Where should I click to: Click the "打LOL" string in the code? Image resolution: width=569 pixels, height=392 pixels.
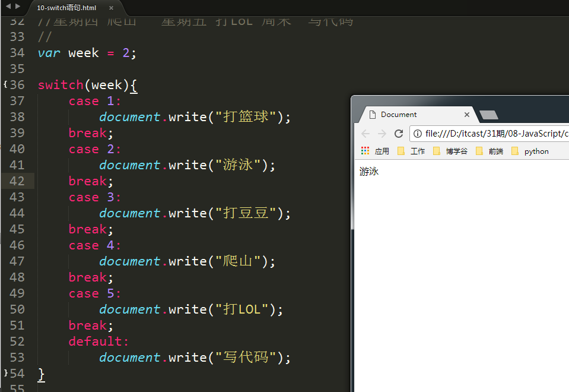pyautogui.click(x=241, y=309)
